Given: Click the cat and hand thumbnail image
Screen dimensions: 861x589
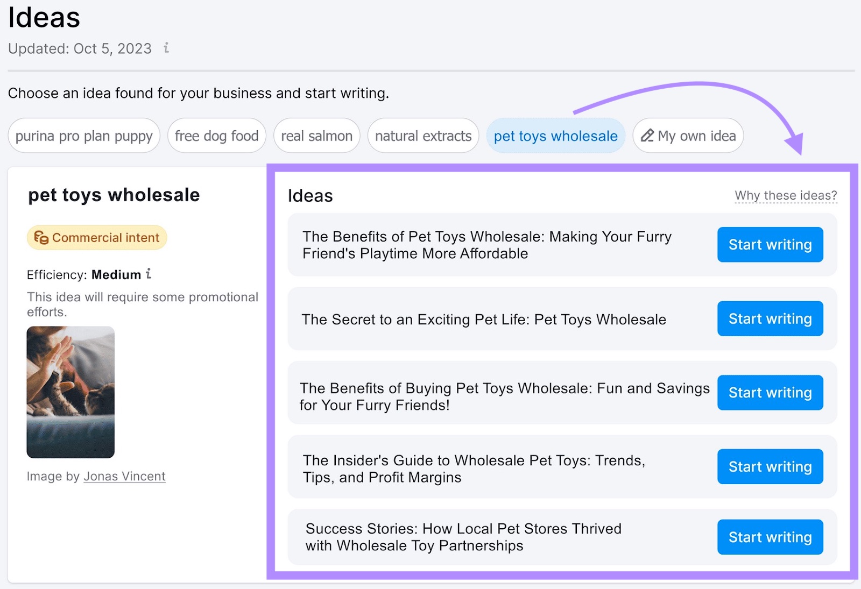Looking at the screenshot, I should (x=70, y=392).
